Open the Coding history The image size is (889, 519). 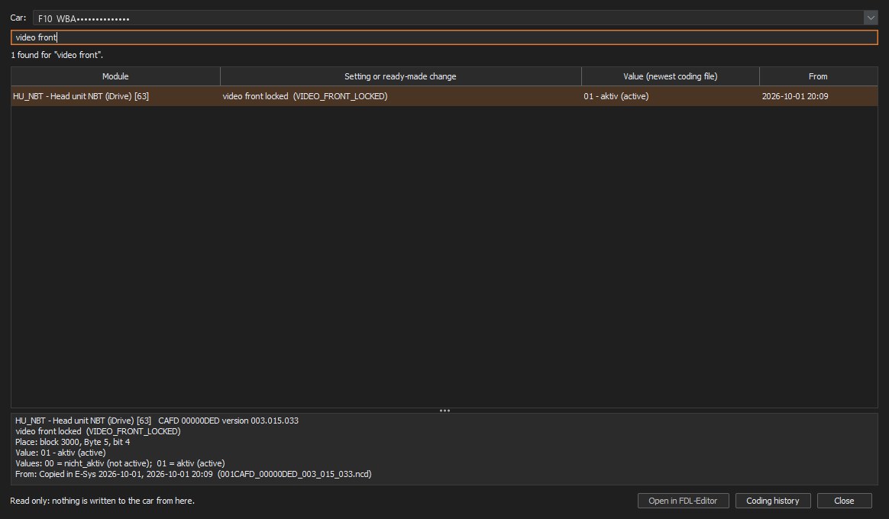(x=773, y=501)
